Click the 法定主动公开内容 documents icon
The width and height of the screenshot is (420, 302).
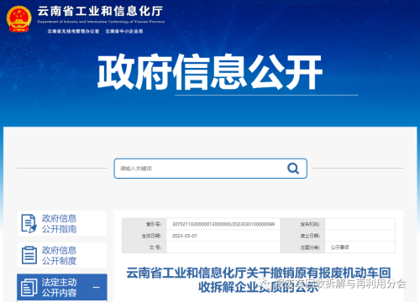[29, 287]
